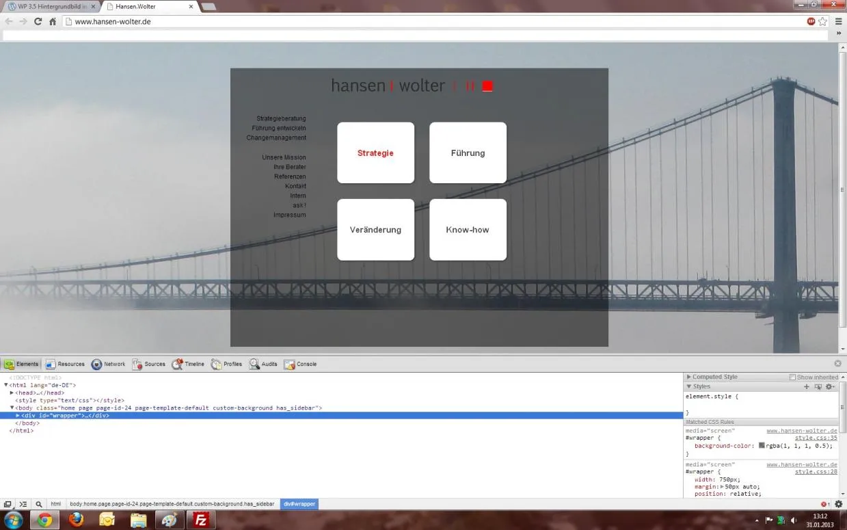The image size is (847, 530).
Task: Click the rgba background-color swatch
Action: coord(762,446)
